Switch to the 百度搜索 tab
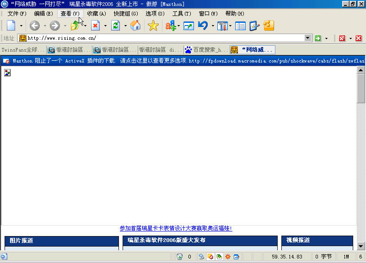This screenshot has width=366, height=263. tap(207, 50)
